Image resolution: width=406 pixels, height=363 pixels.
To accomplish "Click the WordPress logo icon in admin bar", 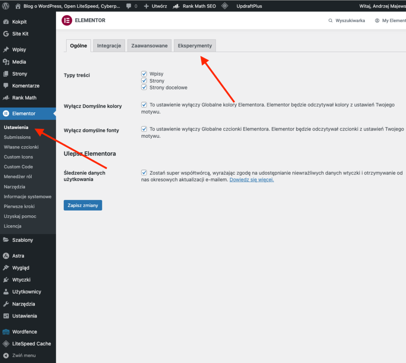I will pos(6,6).
